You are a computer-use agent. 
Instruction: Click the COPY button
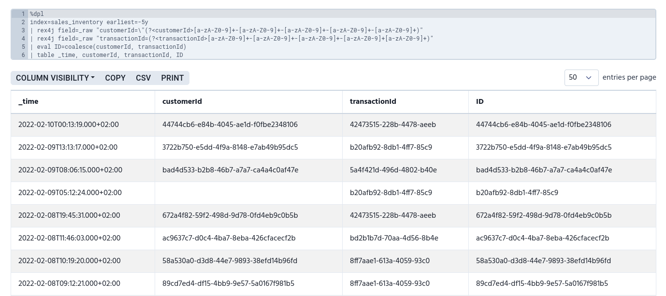115,78
